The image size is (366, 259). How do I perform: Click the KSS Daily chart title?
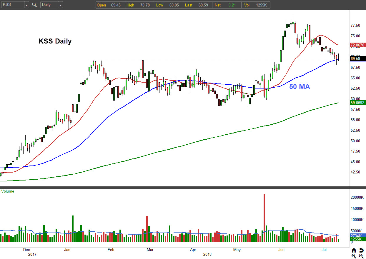point(55,41)
